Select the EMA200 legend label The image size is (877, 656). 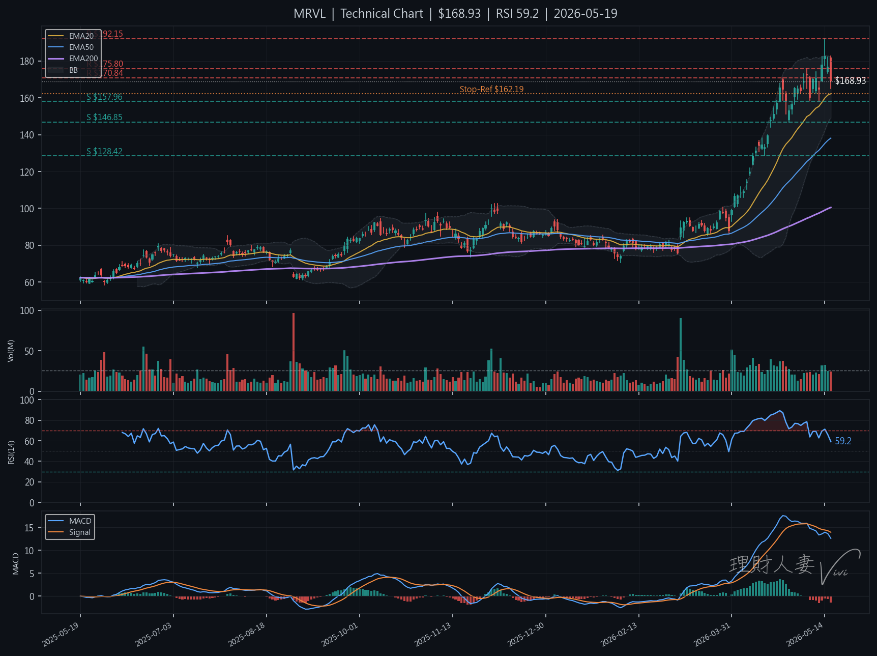(x=83, y=59)
